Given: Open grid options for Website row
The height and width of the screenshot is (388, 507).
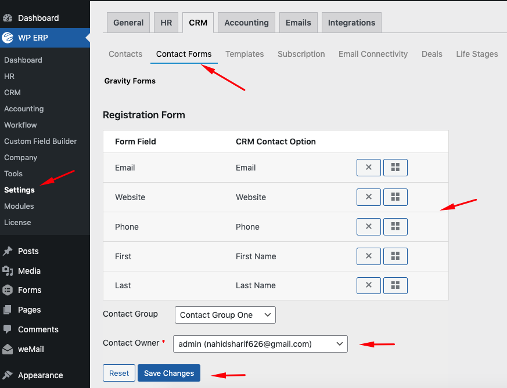Looking at the screenshot, I should (x=395, y=197).
